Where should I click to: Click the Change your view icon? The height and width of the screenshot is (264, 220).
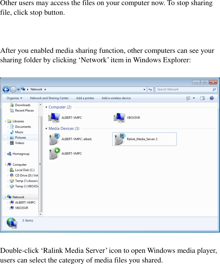click(x=188, y=98)
